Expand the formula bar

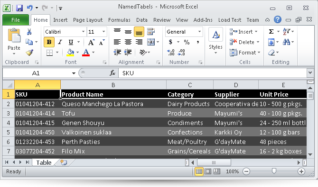click(310, 73)
